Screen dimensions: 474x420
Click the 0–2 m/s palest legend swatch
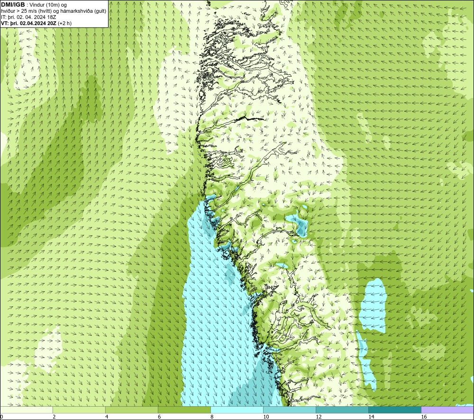tap(27, 410)
